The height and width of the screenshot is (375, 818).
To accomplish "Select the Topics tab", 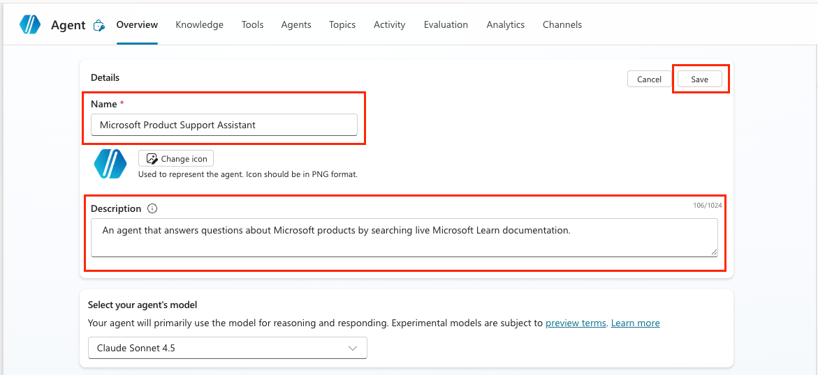I will 342,24.
